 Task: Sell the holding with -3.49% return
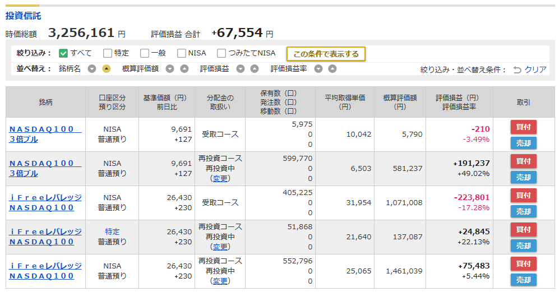523,143
